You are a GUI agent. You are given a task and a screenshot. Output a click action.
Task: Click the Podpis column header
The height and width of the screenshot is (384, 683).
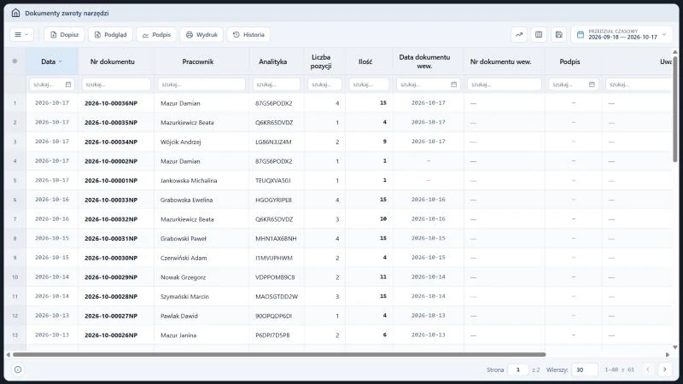pyautogui.click(x=569, y=61)
